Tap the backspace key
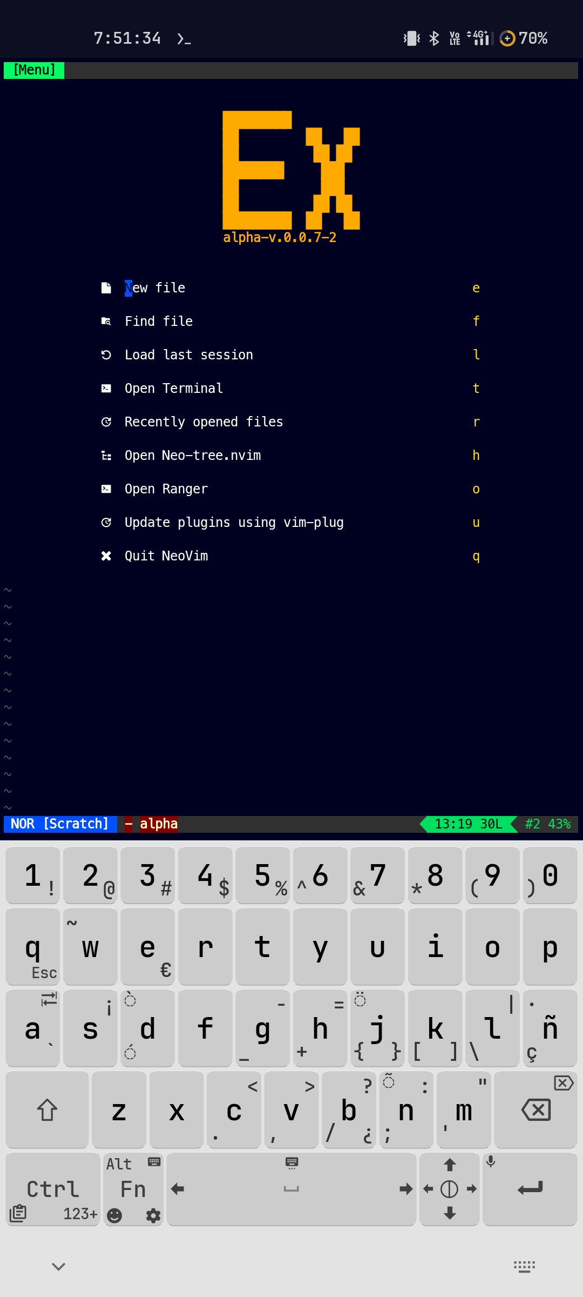This screenshot has height=1297, width=583. click(535, 1110)
